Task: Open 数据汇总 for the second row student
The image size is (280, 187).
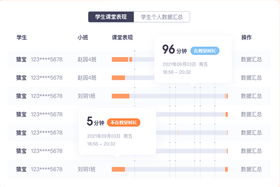Action: [251, 78]
